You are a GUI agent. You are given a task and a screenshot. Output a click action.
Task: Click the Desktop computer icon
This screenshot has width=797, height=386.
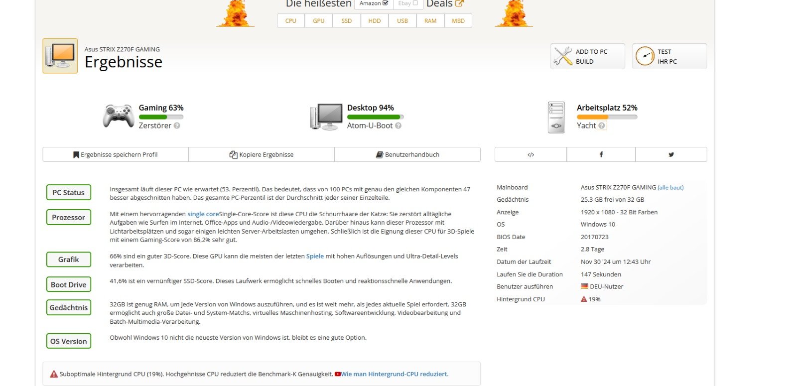326,117
